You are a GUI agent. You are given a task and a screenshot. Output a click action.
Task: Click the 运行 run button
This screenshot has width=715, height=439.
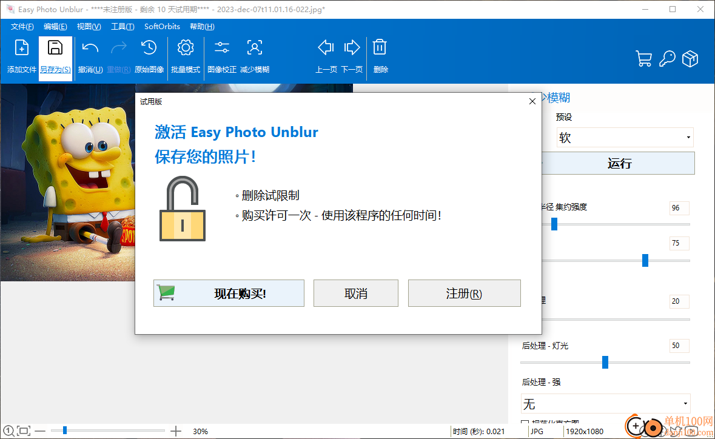tap(618, 163)
